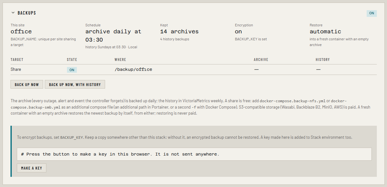Click the Restore value 'automatic'
Image resolution: width=387 pixels, height=187 pixels.
click(325, 31)
